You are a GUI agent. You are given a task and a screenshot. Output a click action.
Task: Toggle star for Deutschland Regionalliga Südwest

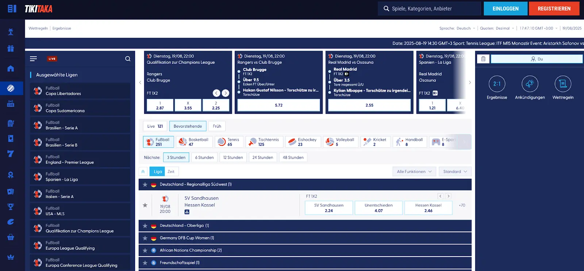[x=145, y=185]
